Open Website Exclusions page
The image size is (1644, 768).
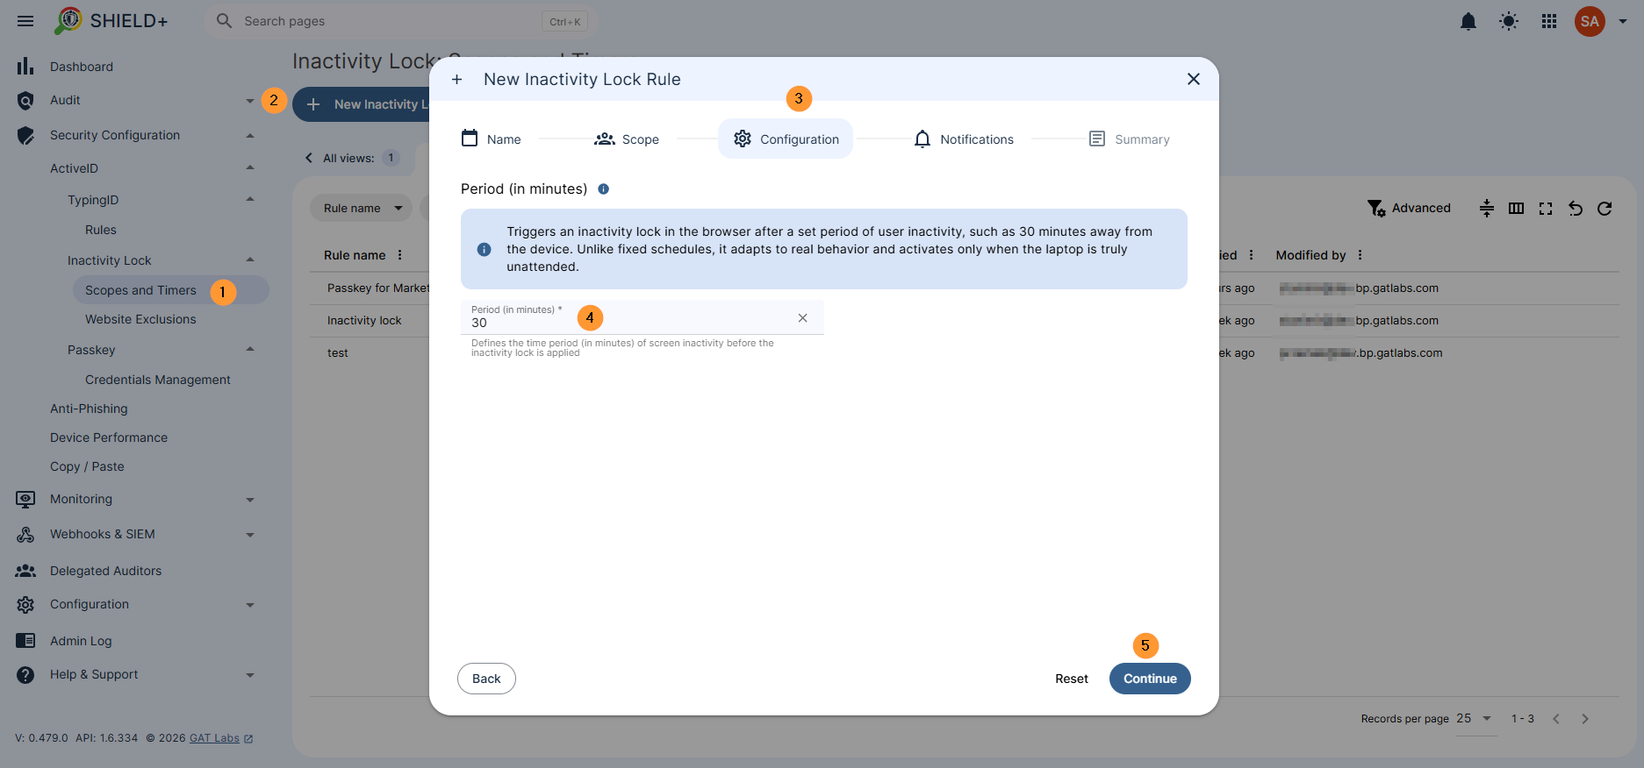coord(140,319)
